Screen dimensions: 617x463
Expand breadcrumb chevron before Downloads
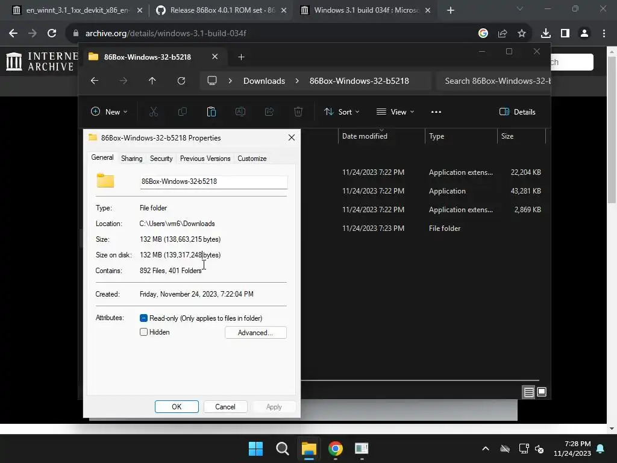pyautogui.click(x=230, y=81)
